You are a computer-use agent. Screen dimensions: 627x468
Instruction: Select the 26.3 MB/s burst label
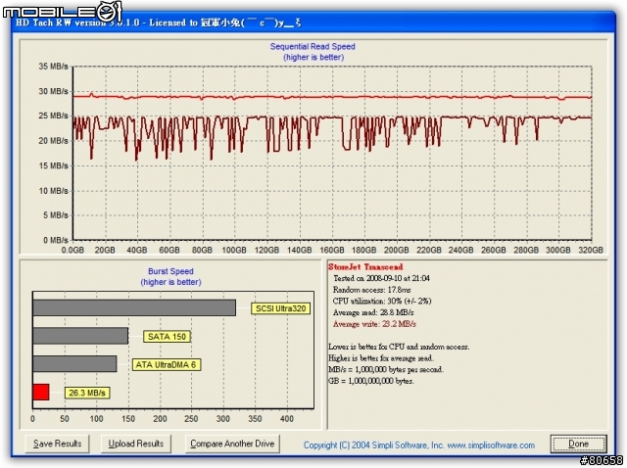click(87, 393)
